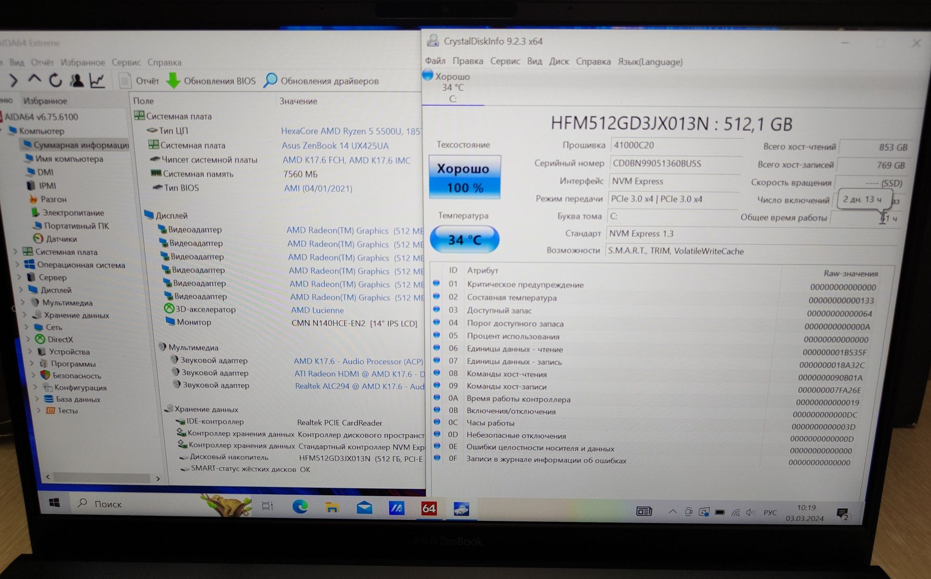931x579 pixels.
Task: Open File Explorer from taskbar
Action: pyautogui.click(x=332, y=507)
